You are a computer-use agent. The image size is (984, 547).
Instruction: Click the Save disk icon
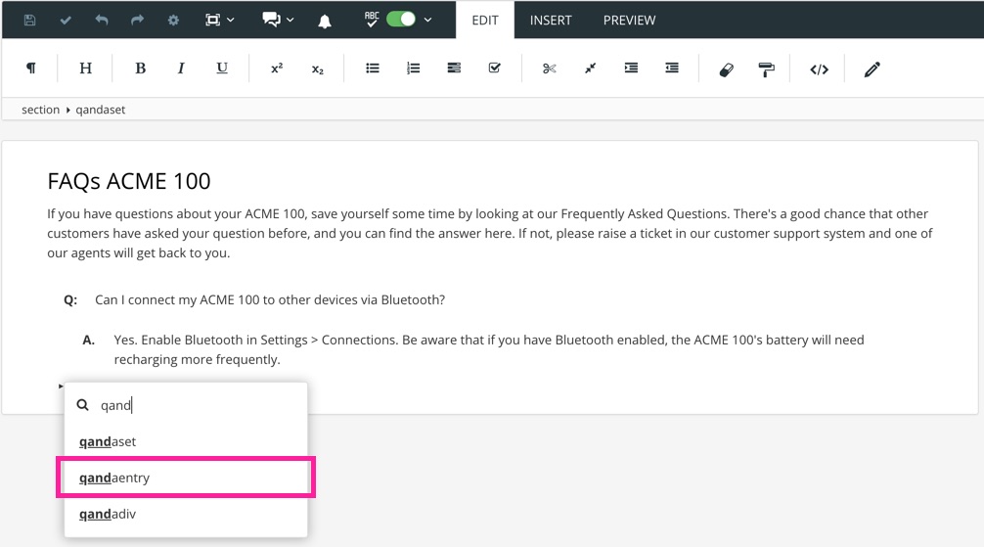pyautogui.click(x=29, y=20)
